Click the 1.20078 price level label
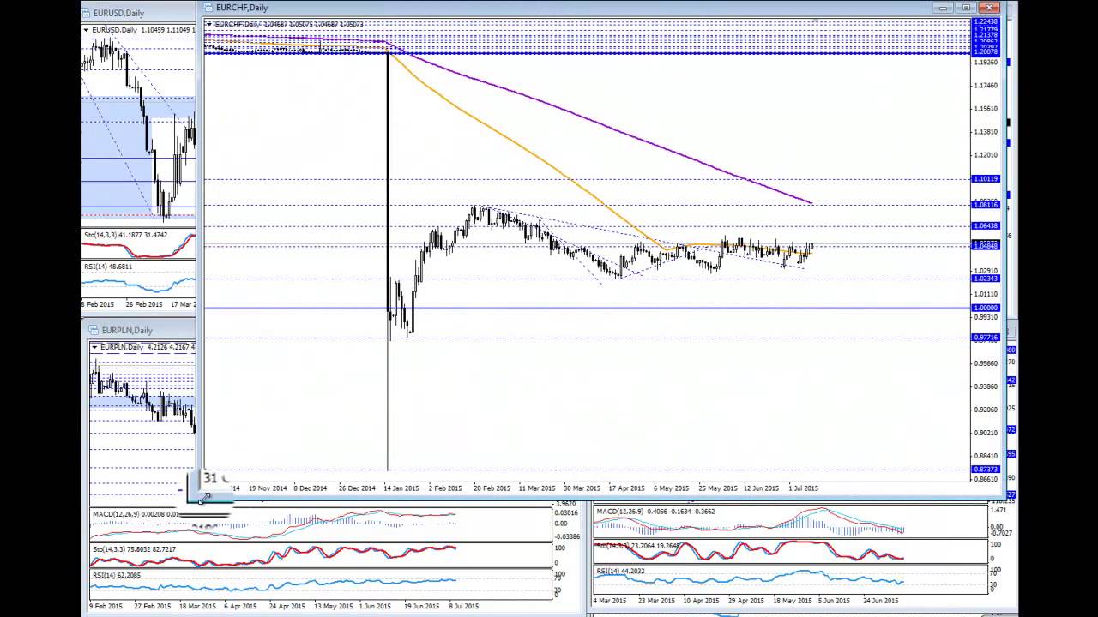 pos(986,52)
